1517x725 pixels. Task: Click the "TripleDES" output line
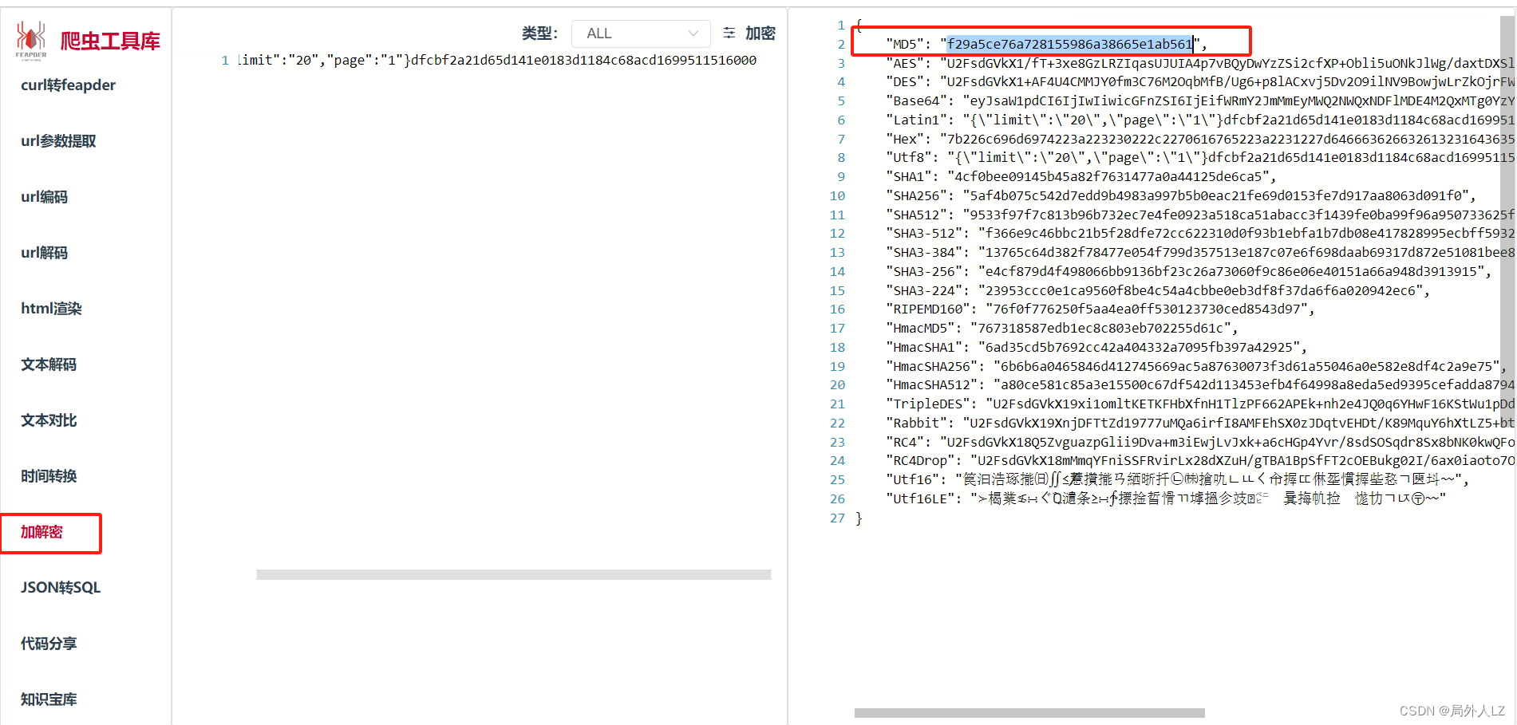[1199, 404]
